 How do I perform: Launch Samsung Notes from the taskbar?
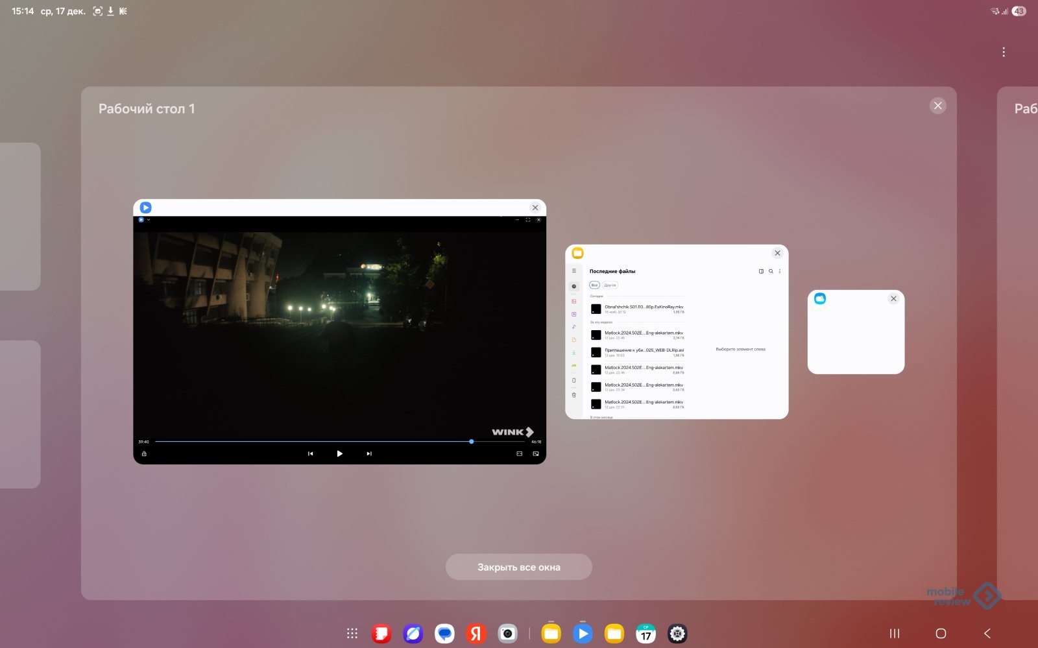381,634
